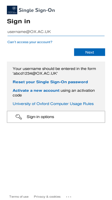The width and height of the screenshot is (112, 200).
Task: Click the blue Next button
Action: (90, 52)
